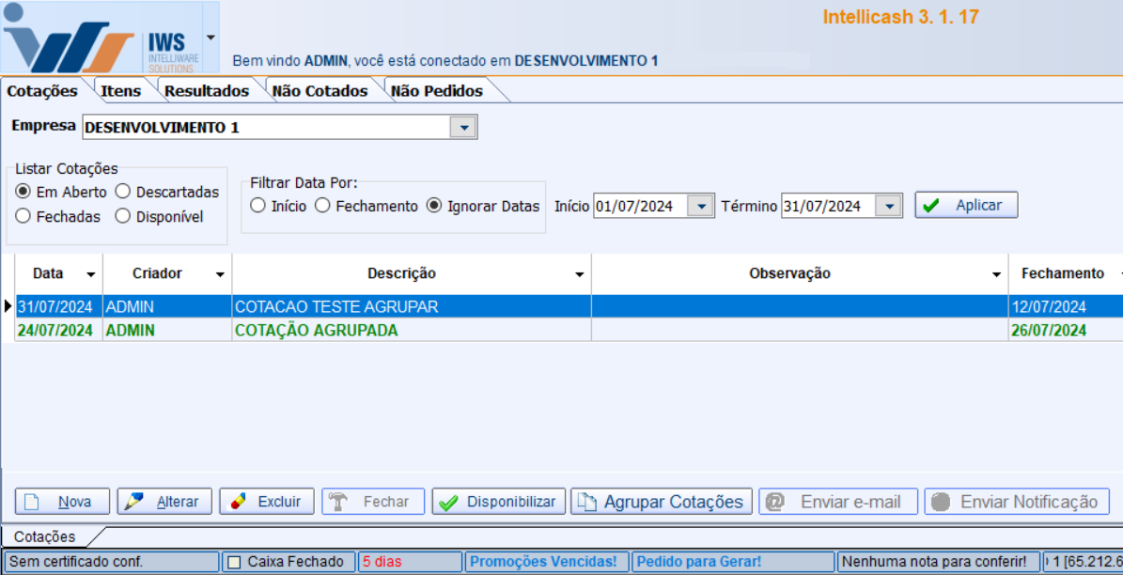1123x575 pixels.
Task: Click the green checkmark on Disponibilizar
Action: 448,502
